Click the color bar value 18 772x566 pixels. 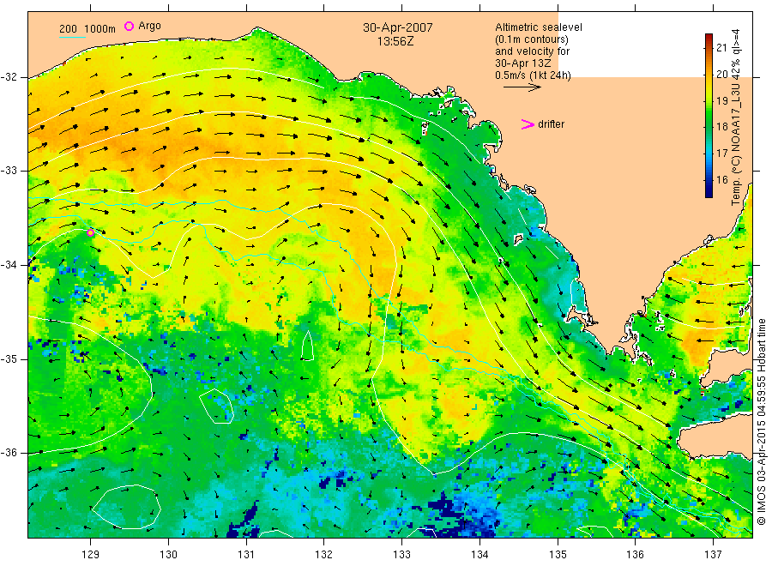pyautogui.click(x=721, y=126)
